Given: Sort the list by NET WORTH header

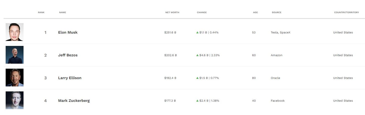Looking at the screenshot, I should click(x=172, y=12).
